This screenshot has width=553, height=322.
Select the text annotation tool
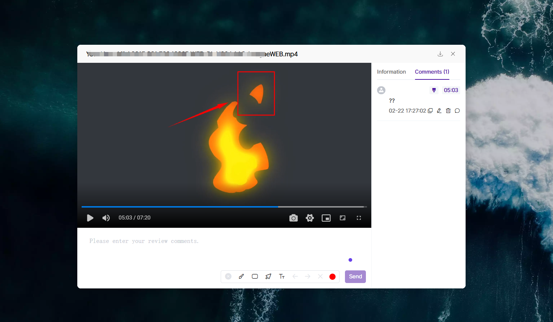point(282,277)
